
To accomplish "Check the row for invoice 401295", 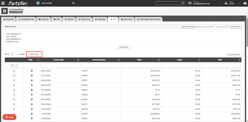I will pos(14,99).
